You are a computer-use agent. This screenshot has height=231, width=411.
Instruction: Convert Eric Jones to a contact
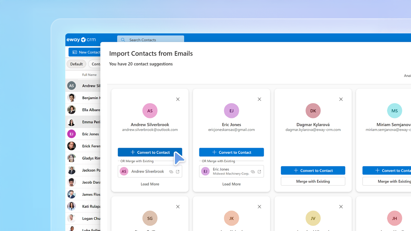(231, 152)
